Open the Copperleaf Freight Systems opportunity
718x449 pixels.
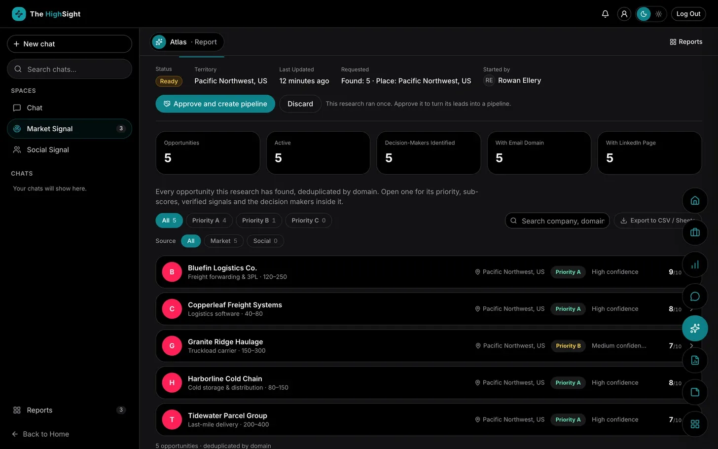pyautogui.click(x=429, y=309)
